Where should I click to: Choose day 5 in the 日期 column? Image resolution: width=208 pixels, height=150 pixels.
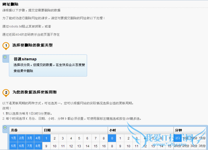point(79,138)
